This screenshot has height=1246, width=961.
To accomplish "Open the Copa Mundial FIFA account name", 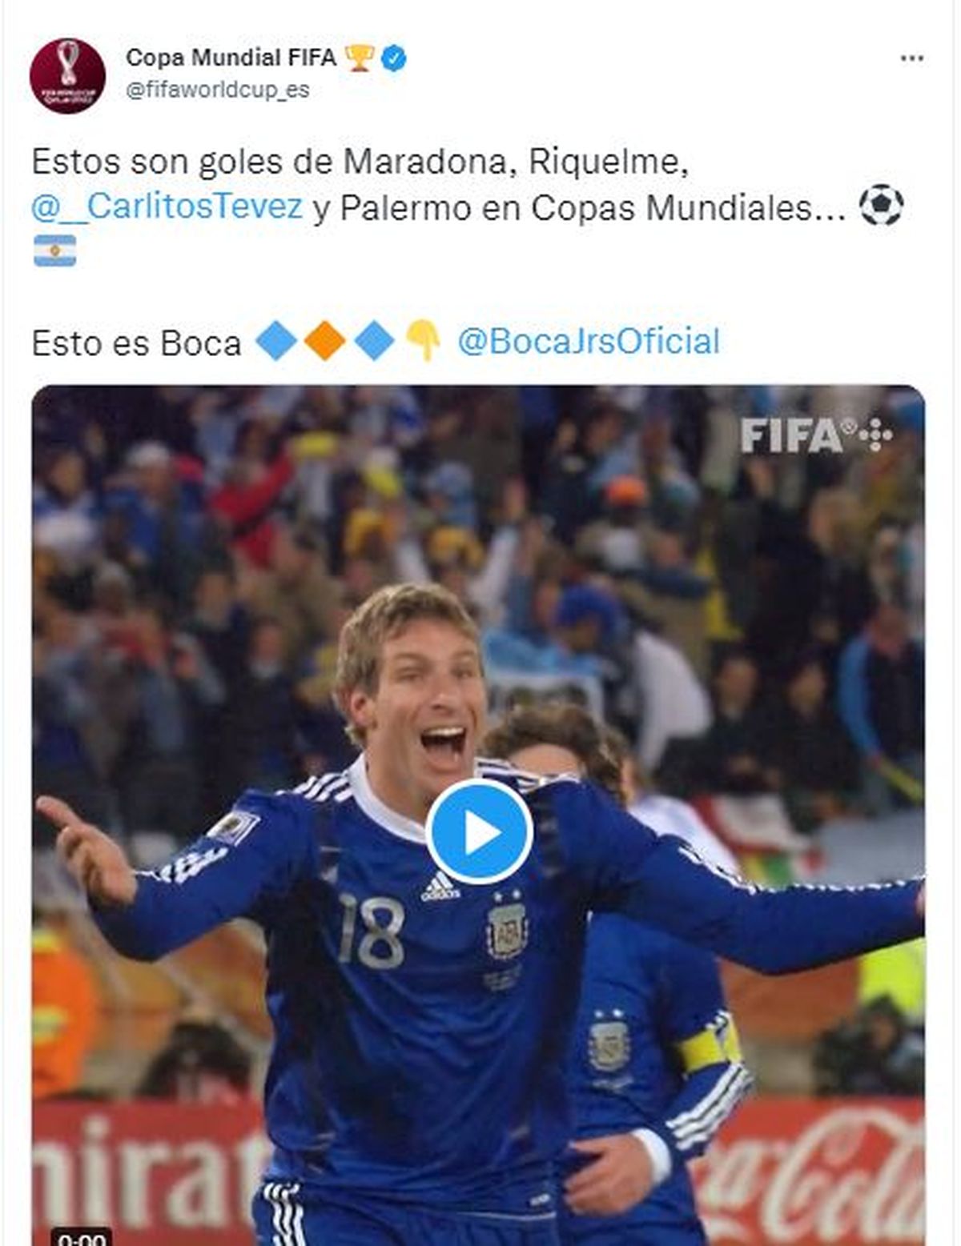I will pos(231,58).
